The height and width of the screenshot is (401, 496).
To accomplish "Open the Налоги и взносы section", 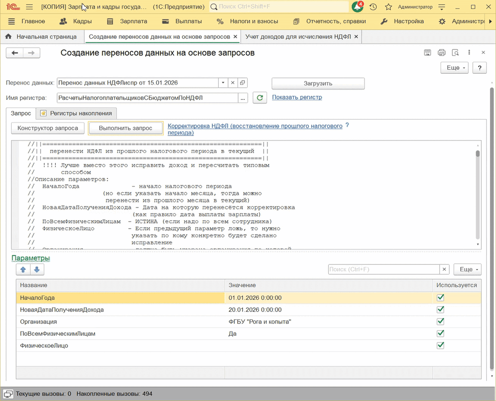I will pyautogui.click(x=248, y=21).
